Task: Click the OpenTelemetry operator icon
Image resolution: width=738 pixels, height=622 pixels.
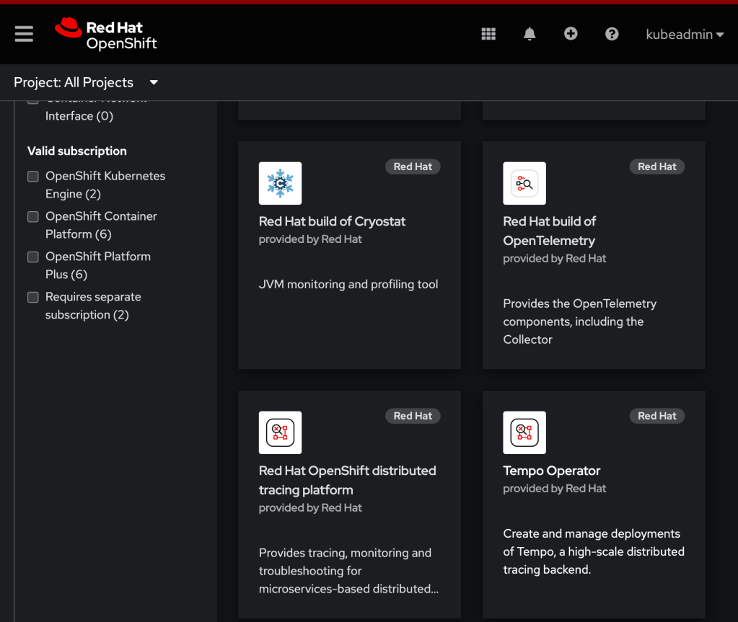Action: [524, 183]
